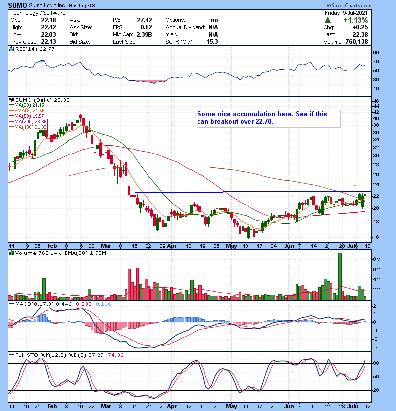Click the MACD value 0.446
Screen dimensions: 396x411
pos(64,304)
